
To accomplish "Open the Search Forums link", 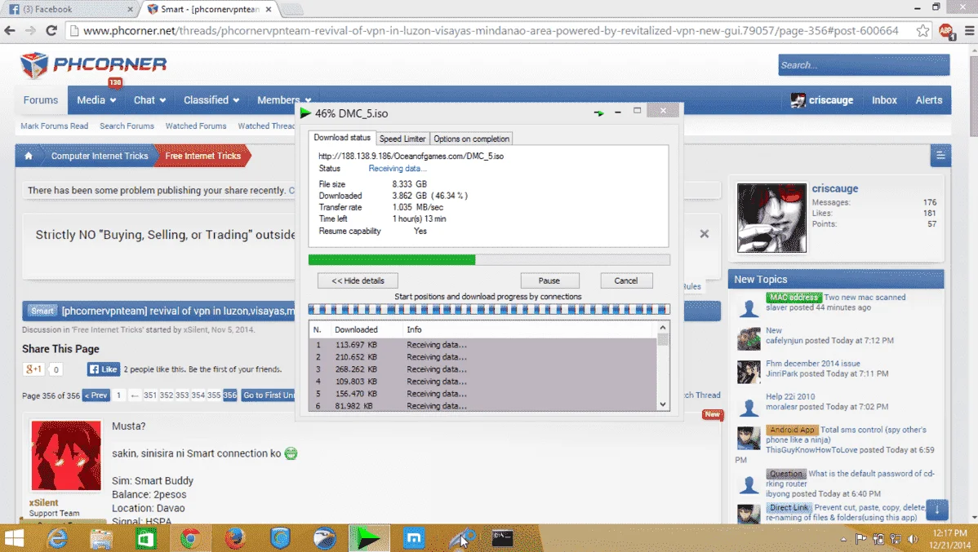I will (x=127, y=126).
